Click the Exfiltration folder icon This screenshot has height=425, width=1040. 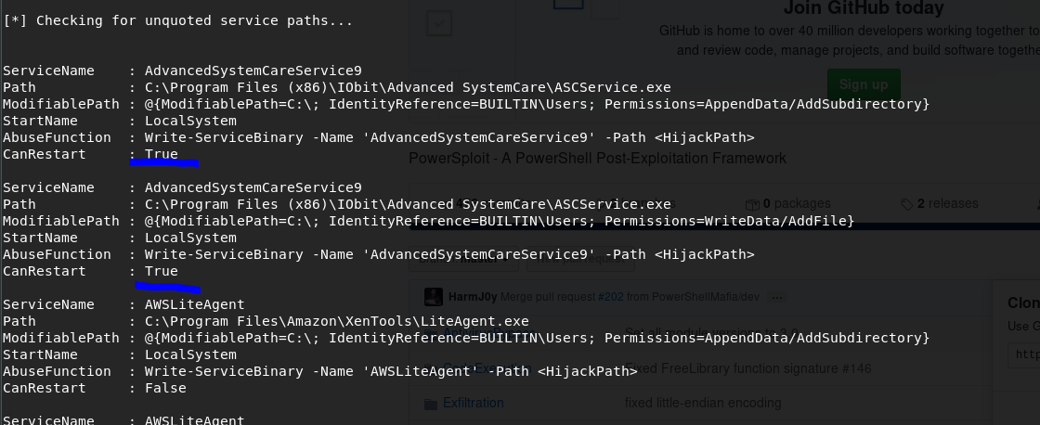pyautogui.click(x=430, y=403)
